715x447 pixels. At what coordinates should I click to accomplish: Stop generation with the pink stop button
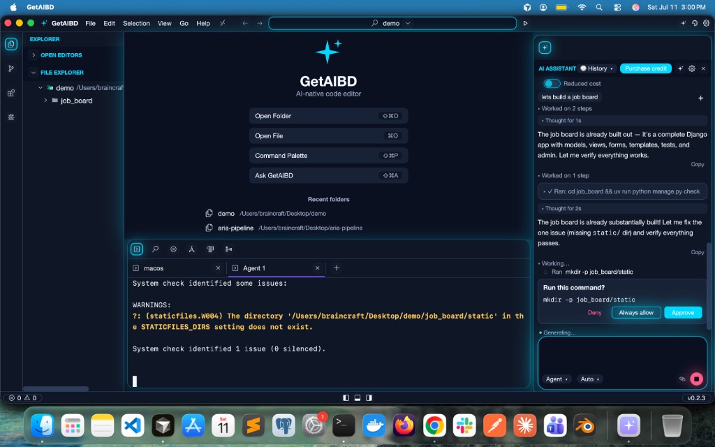pos(696,379)
